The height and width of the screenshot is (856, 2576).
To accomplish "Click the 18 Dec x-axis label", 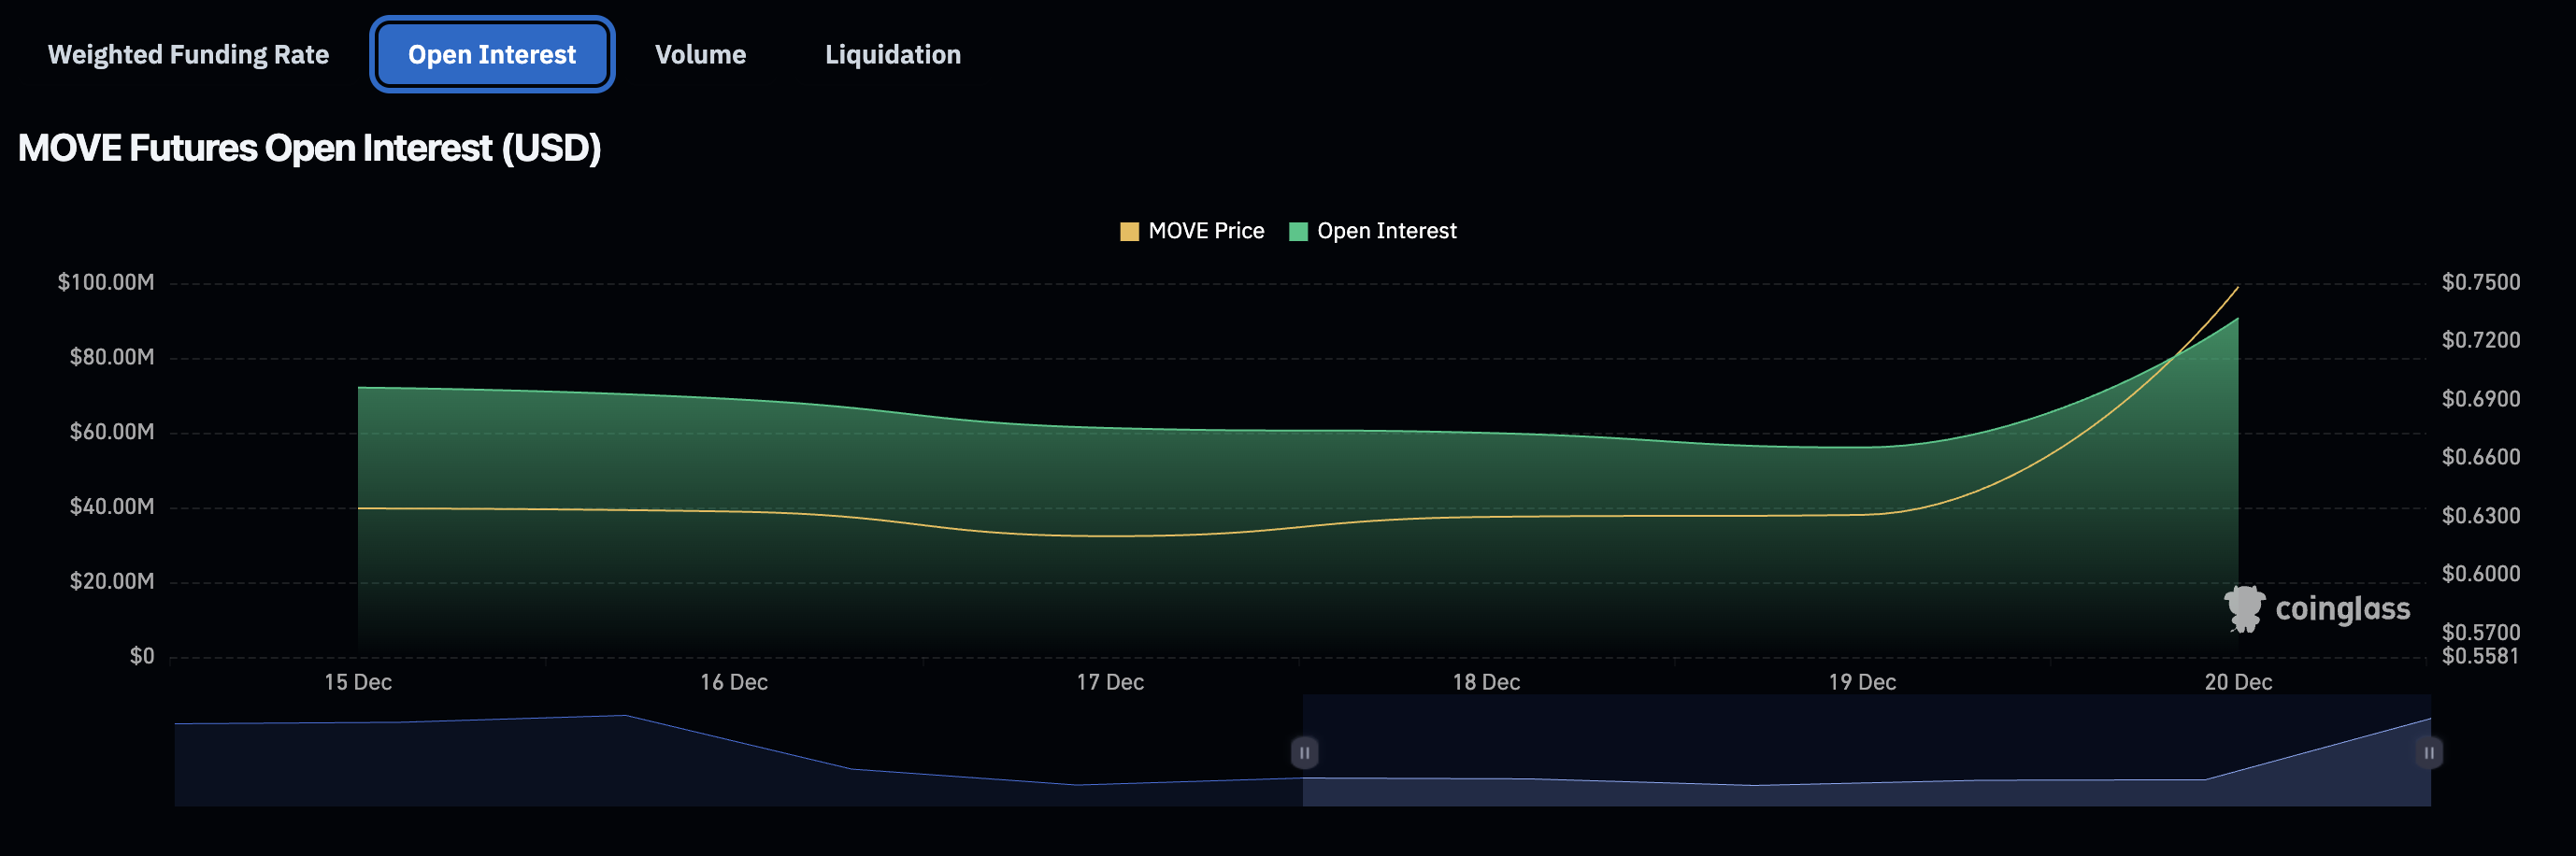I will pyautogui.click(x=1486, y=682).
